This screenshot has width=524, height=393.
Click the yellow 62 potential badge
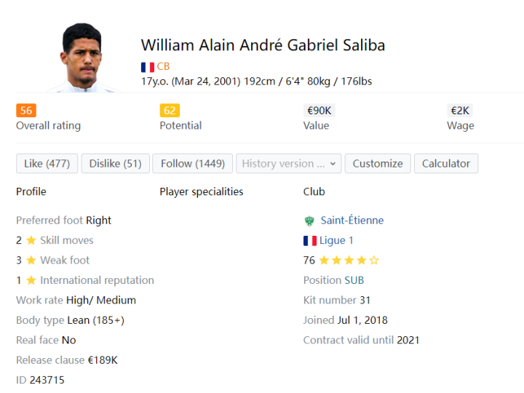click(170, 111)
